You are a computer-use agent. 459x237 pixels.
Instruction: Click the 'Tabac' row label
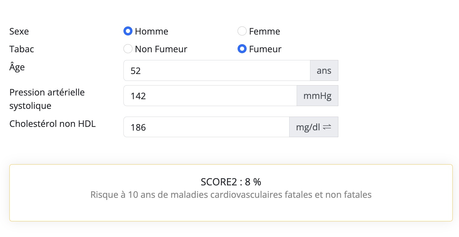click(22, 49)
